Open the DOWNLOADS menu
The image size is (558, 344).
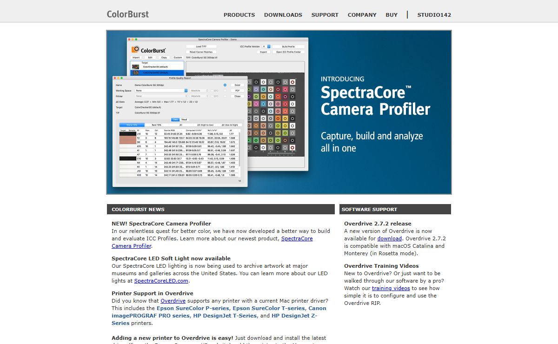(283, 15)
